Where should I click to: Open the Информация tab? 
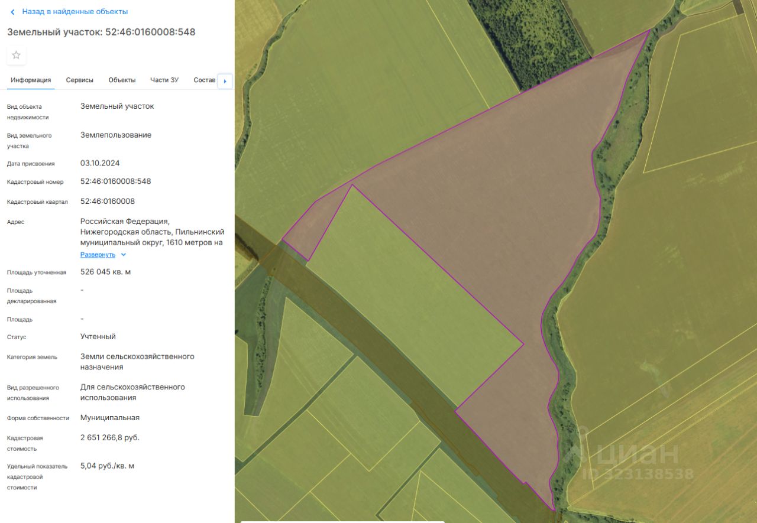pos(31,80)
